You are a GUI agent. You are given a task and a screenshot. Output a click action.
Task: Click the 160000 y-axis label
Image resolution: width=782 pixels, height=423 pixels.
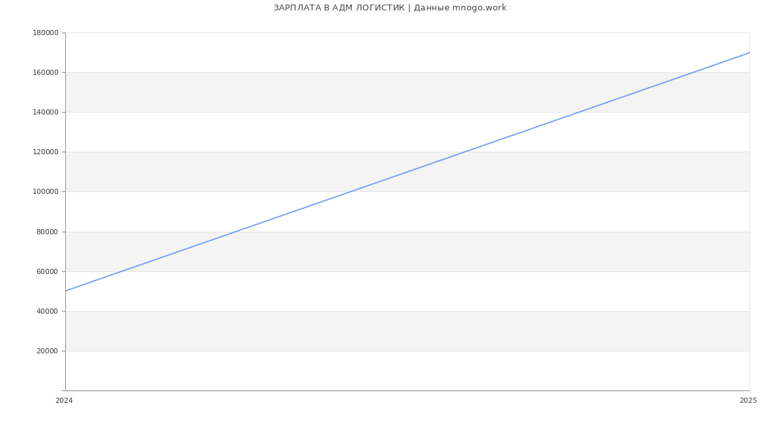46,73
